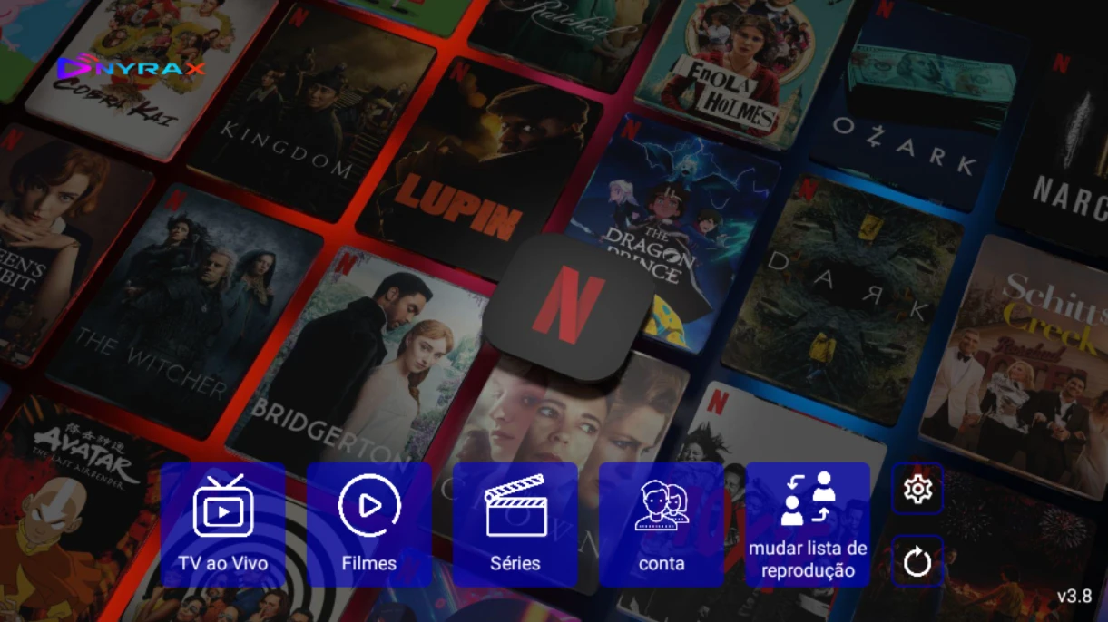Select mudar lista de reprodução
The height and width of the screenshot is (622, 1108).
(808, 524)
